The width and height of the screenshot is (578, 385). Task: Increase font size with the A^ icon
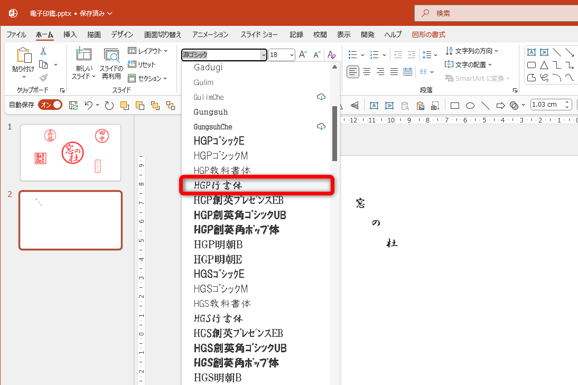pyautogui.click(x=302, y=54)
